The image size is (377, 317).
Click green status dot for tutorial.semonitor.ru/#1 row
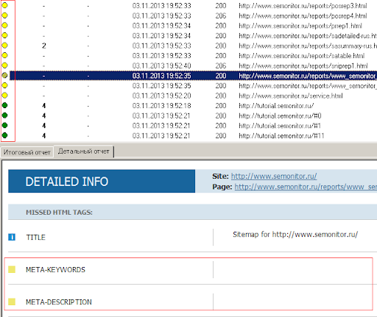click(4, 126)
